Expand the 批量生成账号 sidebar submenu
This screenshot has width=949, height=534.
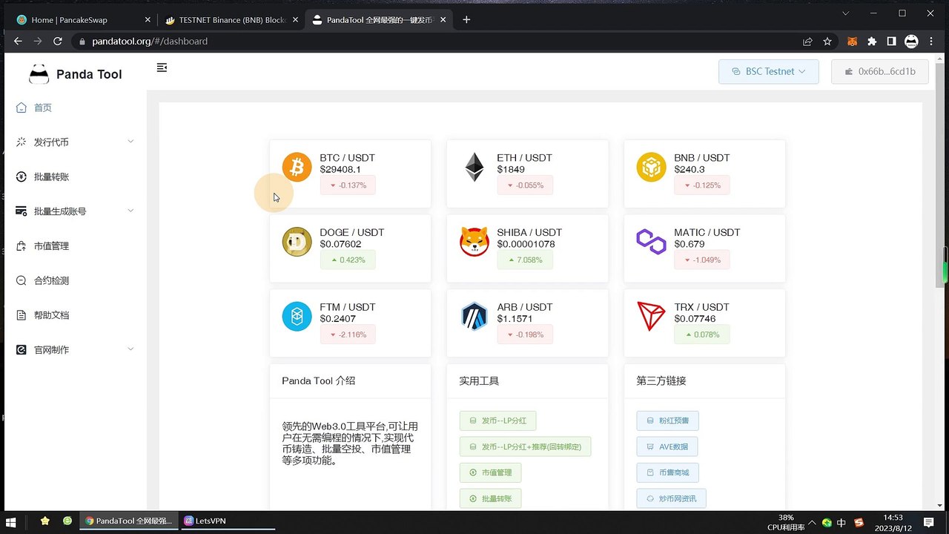pyautogui.click(x=74, y=211)
